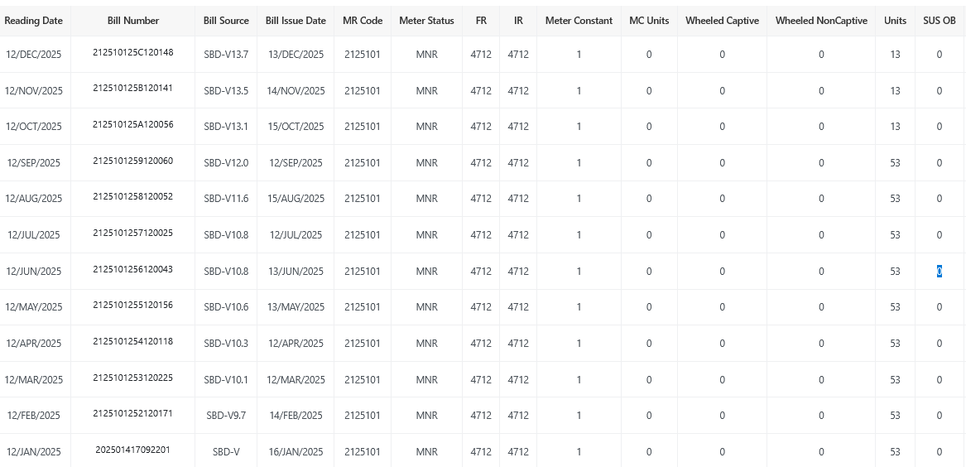
Task: Click the SUS OB column header
Action: [x=939, y=21]
